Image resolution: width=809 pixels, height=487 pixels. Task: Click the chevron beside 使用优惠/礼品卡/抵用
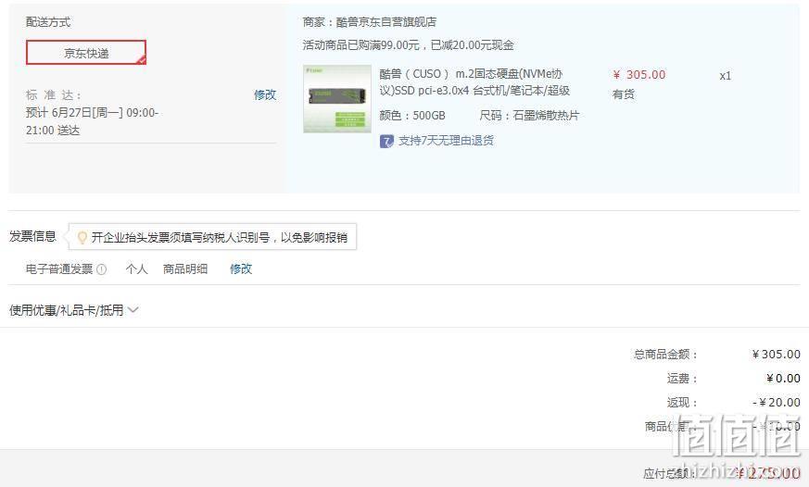[133, 310]
